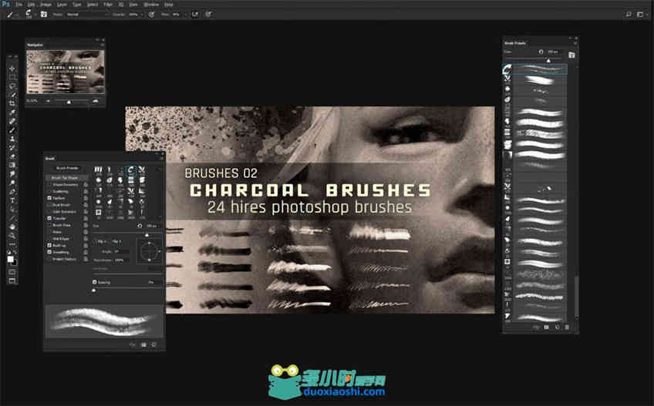Zoom out in Navigator panel

pos(48,101)
